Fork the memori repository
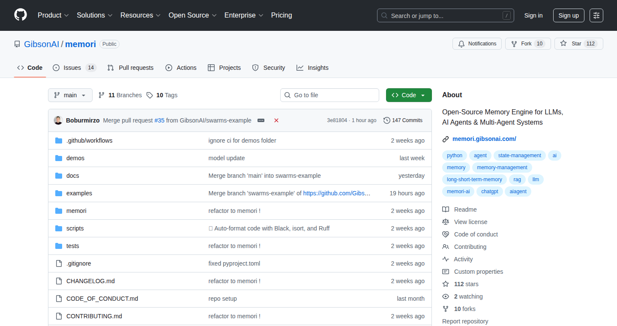The image size is (617, 326). pyautogui.click(x=528, y=44)
